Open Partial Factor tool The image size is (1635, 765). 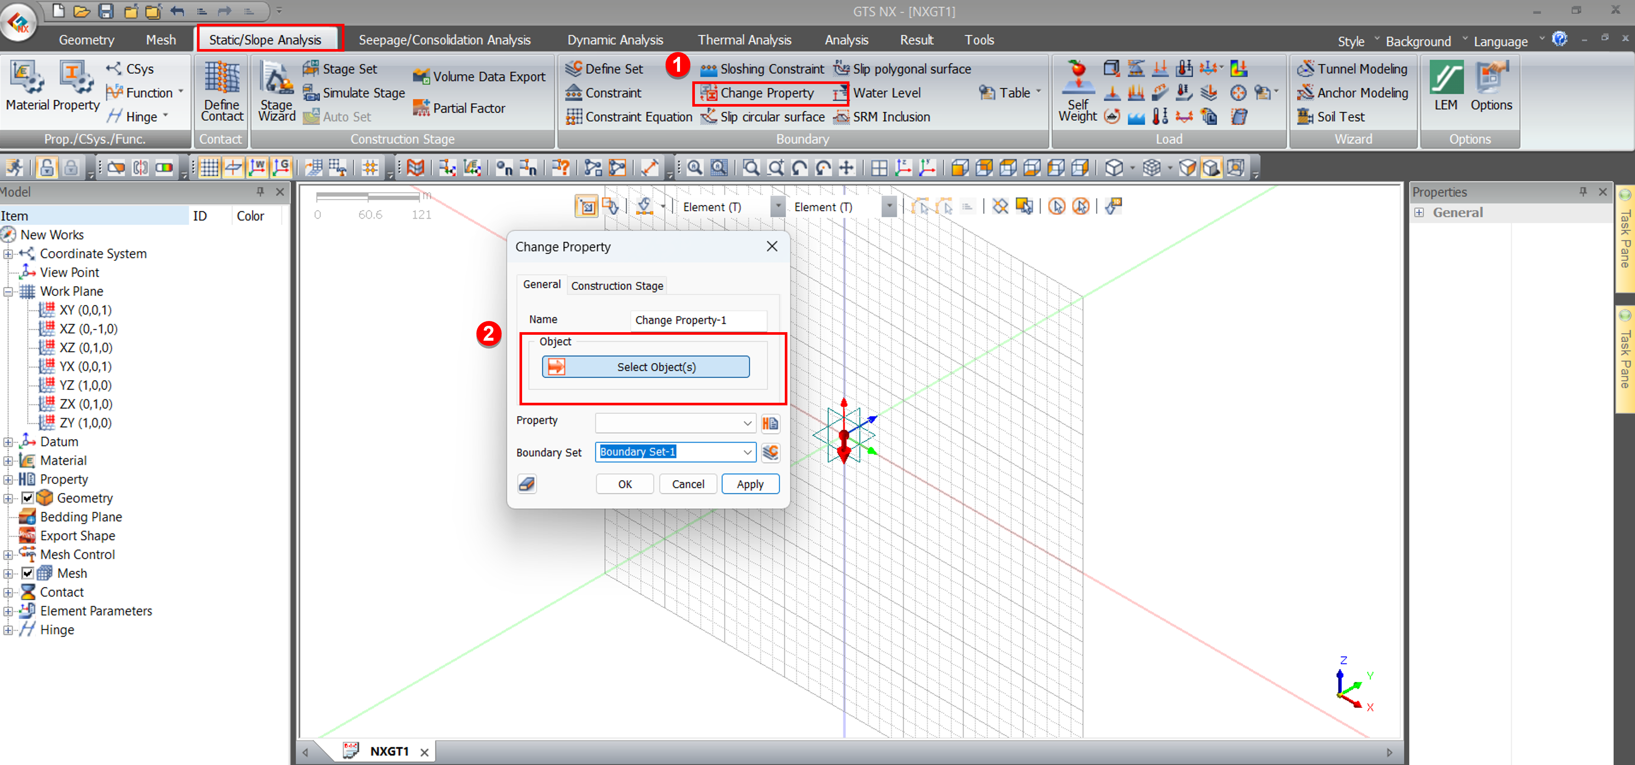(x=459, y=108)
